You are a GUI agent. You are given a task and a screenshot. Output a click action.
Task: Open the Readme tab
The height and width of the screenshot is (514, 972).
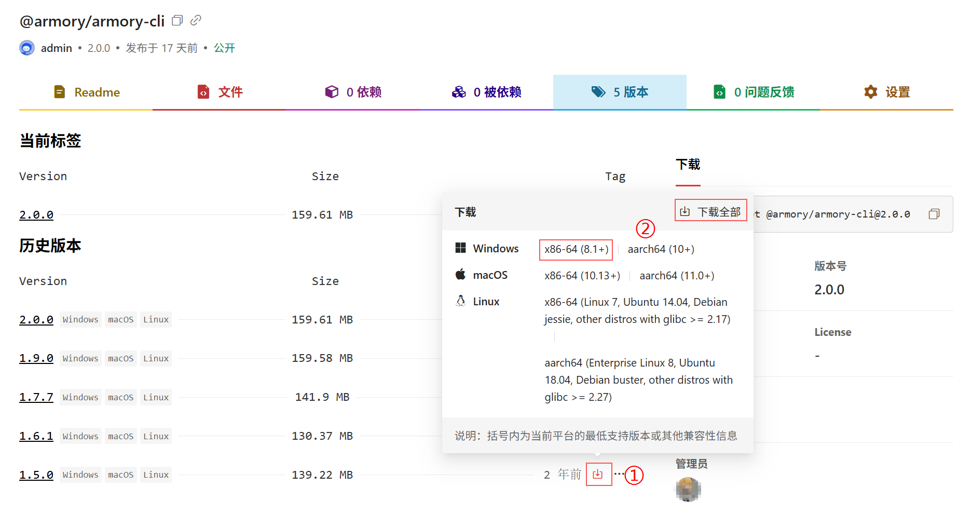point(86,92)
